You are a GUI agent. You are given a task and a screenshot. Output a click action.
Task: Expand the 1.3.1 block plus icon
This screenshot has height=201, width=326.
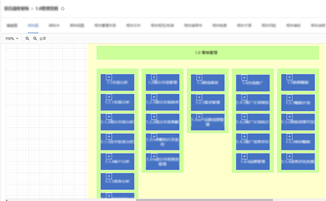199,97
